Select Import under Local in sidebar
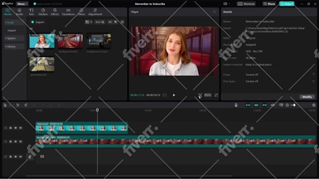The width and height of the screenshot is (319, 179). point(12,30)
